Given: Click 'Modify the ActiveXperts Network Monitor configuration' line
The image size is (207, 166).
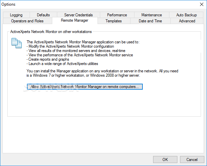Looking at the screenshot, I should coord(70,46).
